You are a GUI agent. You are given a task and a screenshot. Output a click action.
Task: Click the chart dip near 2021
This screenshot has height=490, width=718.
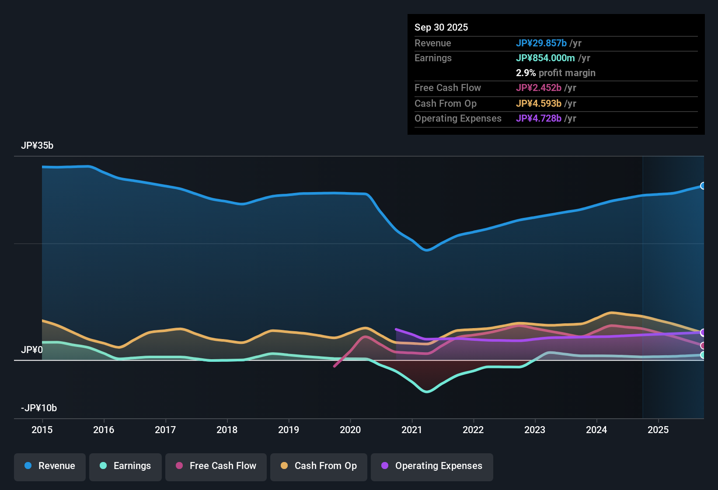click(x=426, y=251)
